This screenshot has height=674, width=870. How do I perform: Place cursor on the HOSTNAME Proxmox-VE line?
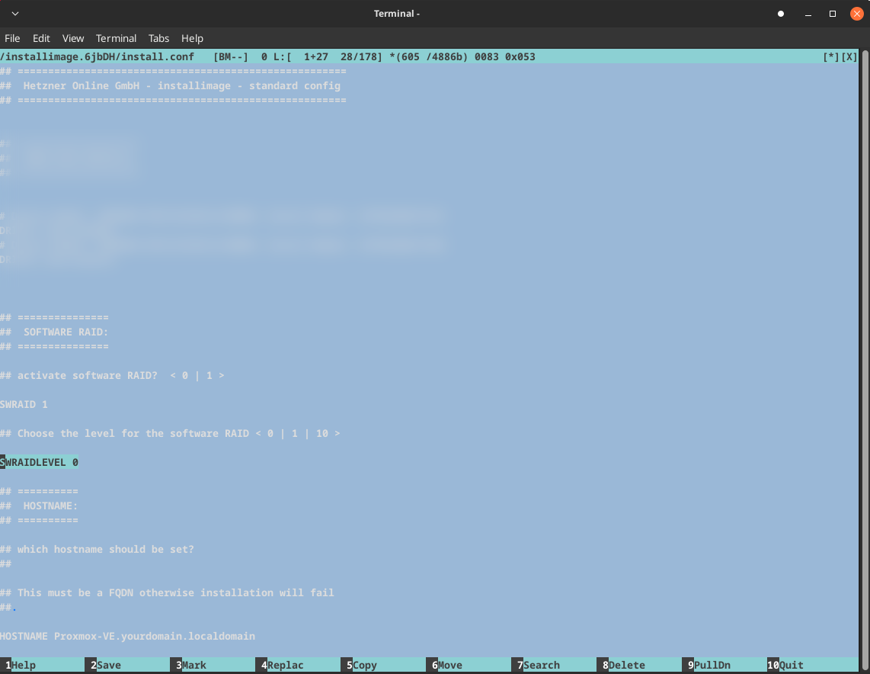127,636
